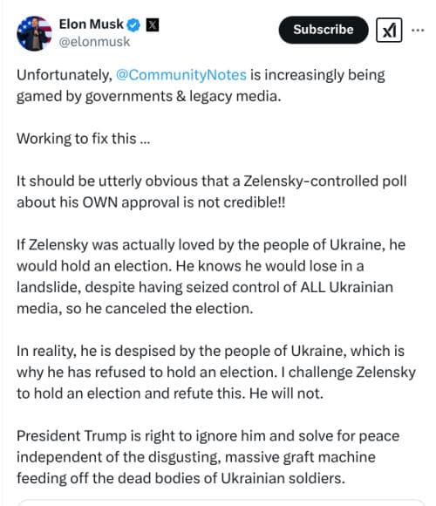Select paragraph starting 'President Trump is right'
This screenshot has width=436, height=506.
tap(208, 457)
